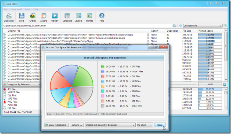Click the duplicates list vertical scrollbar
The image size is (231, 134).
(x=226, y=55)
